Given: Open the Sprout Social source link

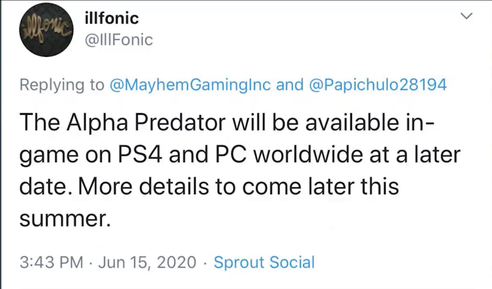Looking at the screenshot, I should (x=264, y=262).
